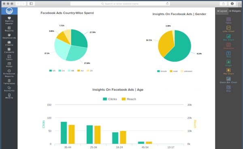Toggle the Clicks series legend
The height and width of the screenshot is (149, 243).
tap(110, 99)
